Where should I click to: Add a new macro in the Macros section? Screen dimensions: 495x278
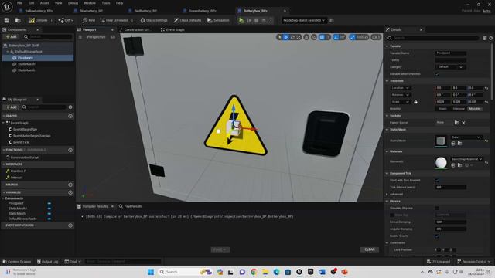(x=70, y=185)
